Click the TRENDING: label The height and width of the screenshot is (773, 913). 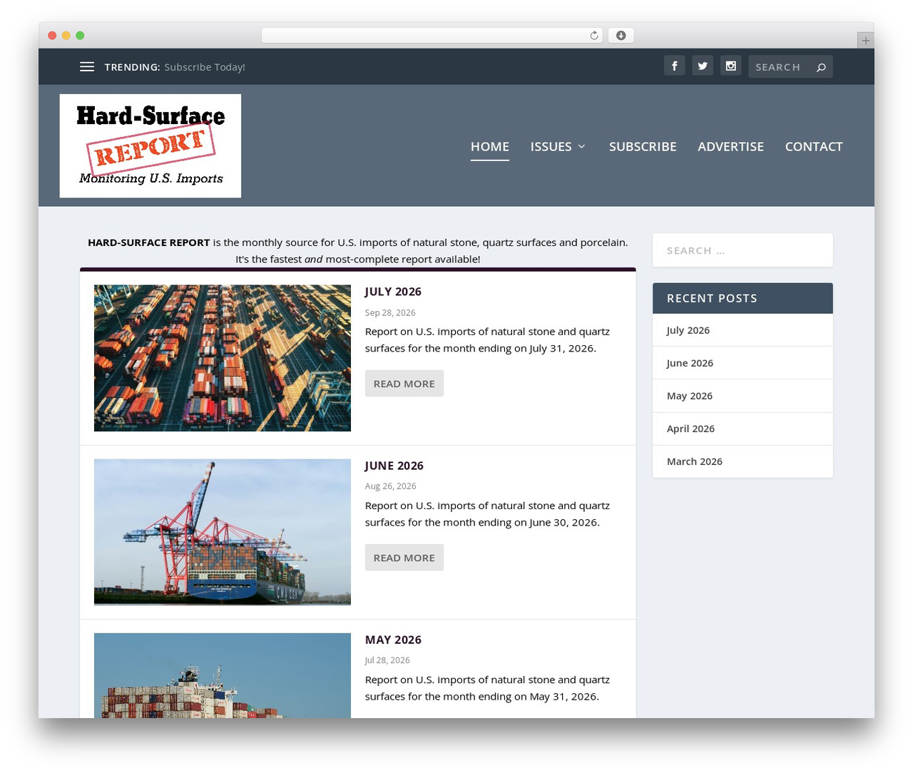pyautogui.click(x=132, y=67)
